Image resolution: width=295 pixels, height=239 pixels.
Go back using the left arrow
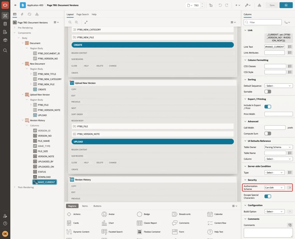tap(16, 5)
